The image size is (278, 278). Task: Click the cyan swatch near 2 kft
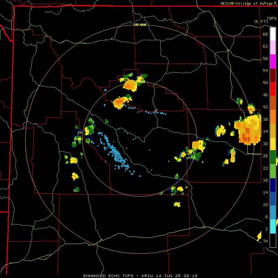click(273, 227)
